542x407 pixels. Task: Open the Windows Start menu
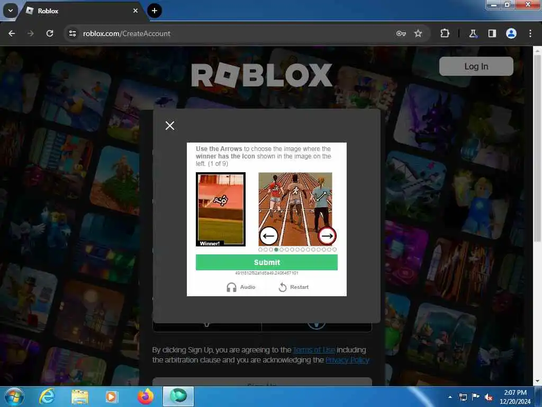point(14,396)
